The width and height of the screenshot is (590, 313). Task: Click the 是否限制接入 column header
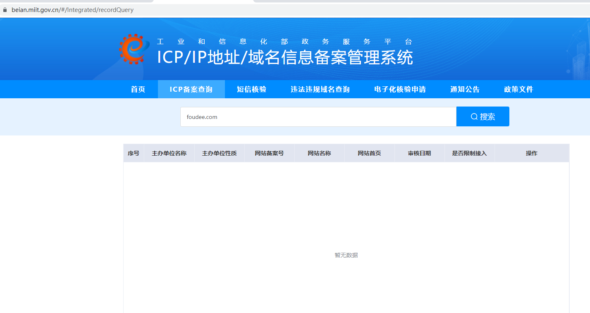[x=469, y=153]
